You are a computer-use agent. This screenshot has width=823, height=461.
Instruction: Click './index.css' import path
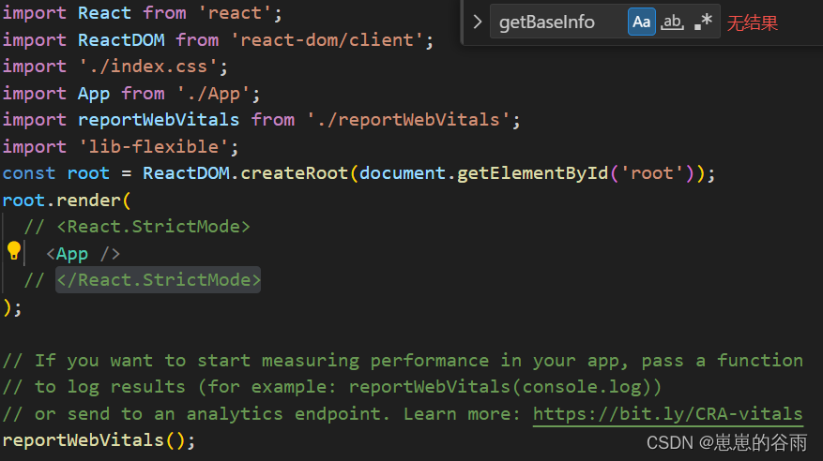pos(148,67)
